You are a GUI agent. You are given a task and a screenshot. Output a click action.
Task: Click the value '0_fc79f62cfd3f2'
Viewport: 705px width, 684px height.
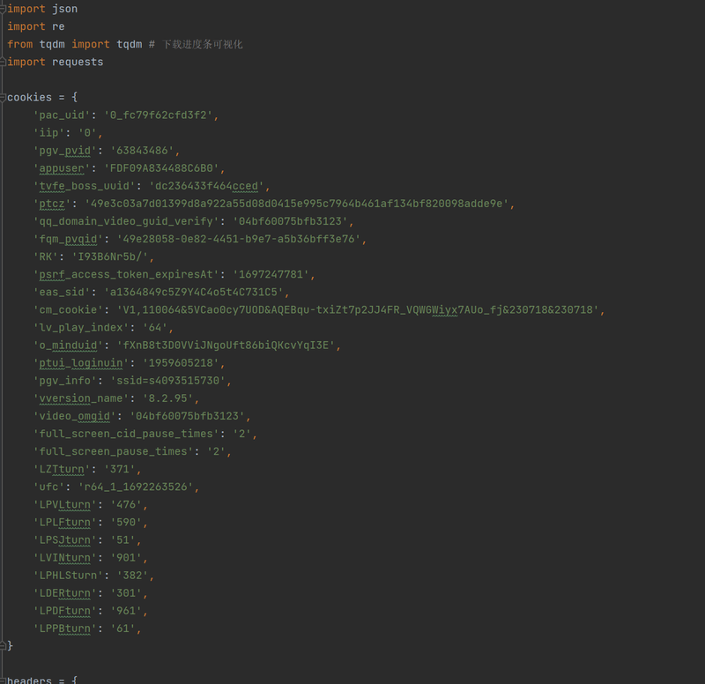(x=159, y=115)
